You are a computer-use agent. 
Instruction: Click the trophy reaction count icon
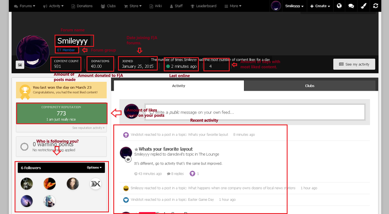(x=193, y=174)
